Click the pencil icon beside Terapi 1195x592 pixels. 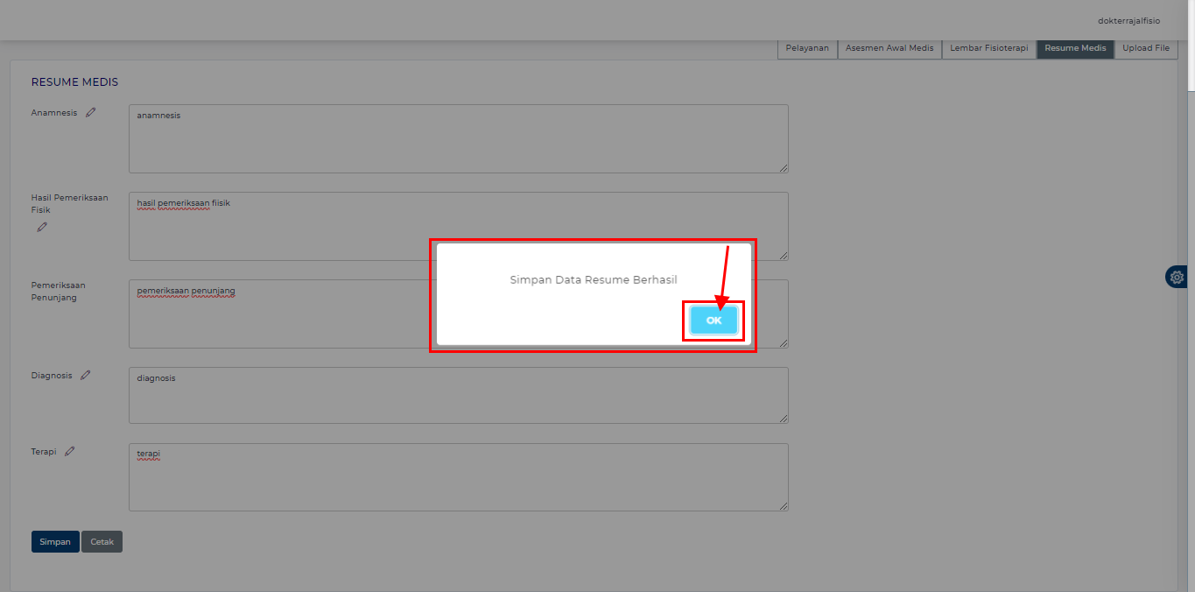tap(70, 451)
